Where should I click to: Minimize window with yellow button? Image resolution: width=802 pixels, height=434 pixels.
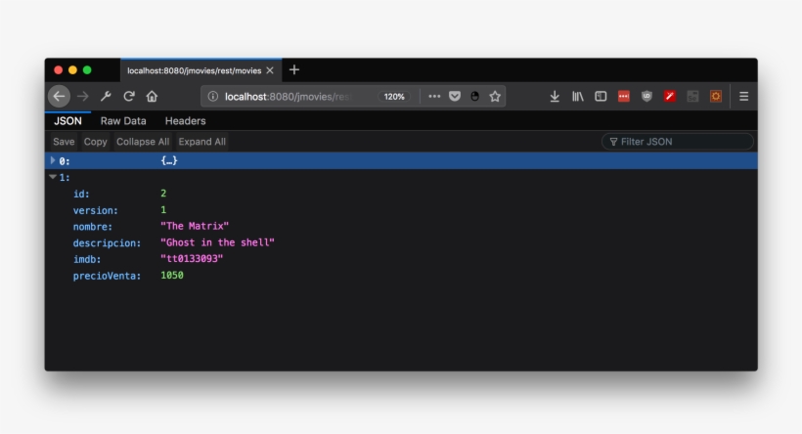point(72,70)
